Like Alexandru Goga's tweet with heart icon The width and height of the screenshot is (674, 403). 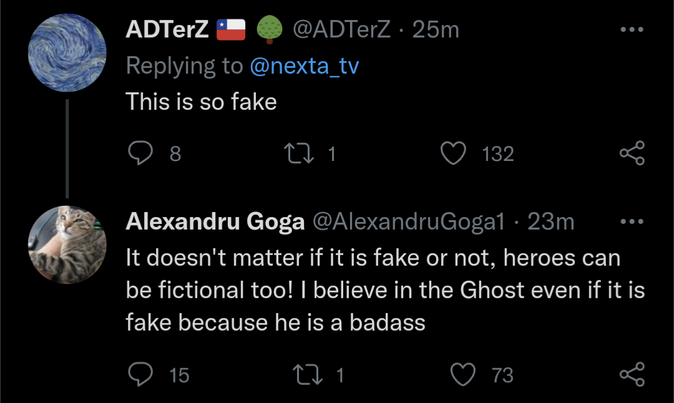463,374
